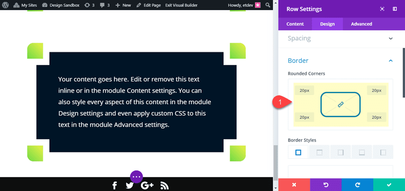
Task: Select the top border style option
Action: coord(319,152)
